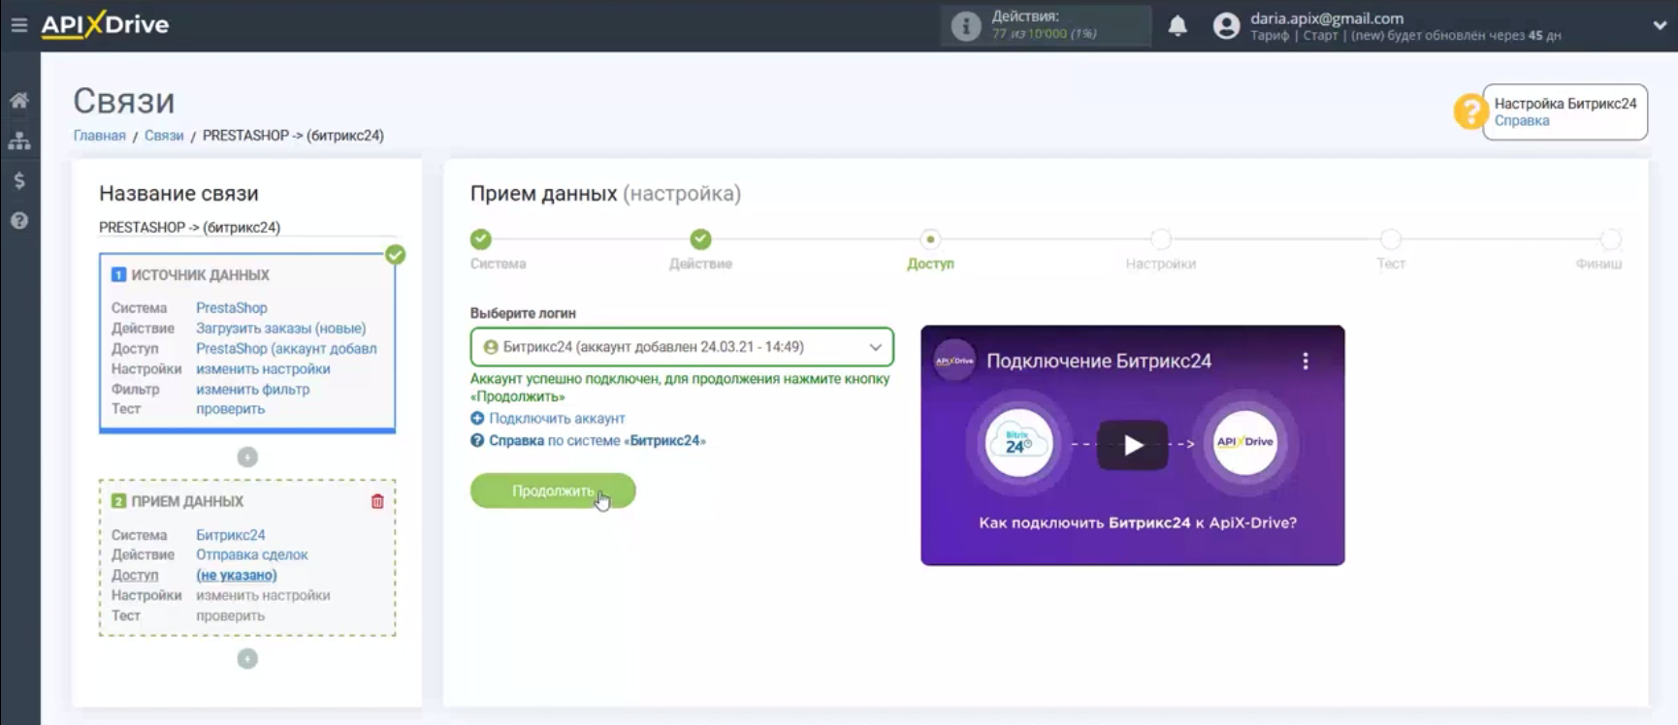
Task: Open the notifications bell icon
Action: click(x=1178, y=26)
